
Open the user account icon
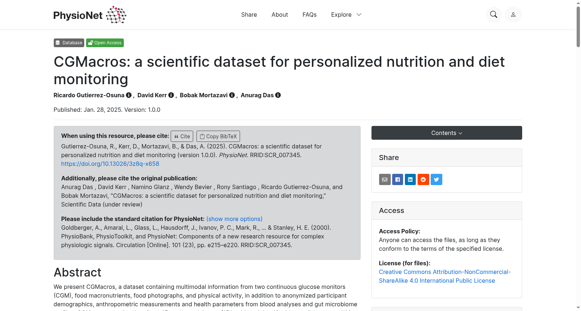pos(513,15)
